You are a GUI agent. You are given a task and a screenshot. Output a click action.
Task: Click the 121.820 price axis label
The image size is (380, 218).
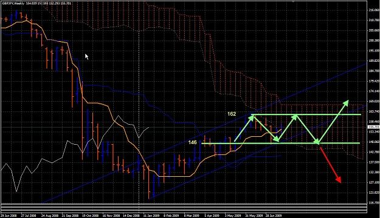click(374, 193)
